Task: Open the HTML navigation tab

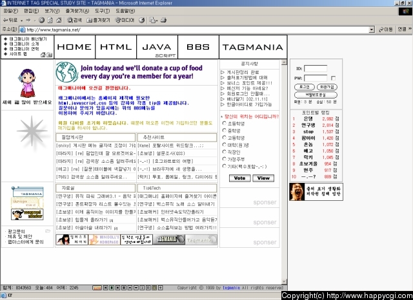Action: (x=116, y=47)
